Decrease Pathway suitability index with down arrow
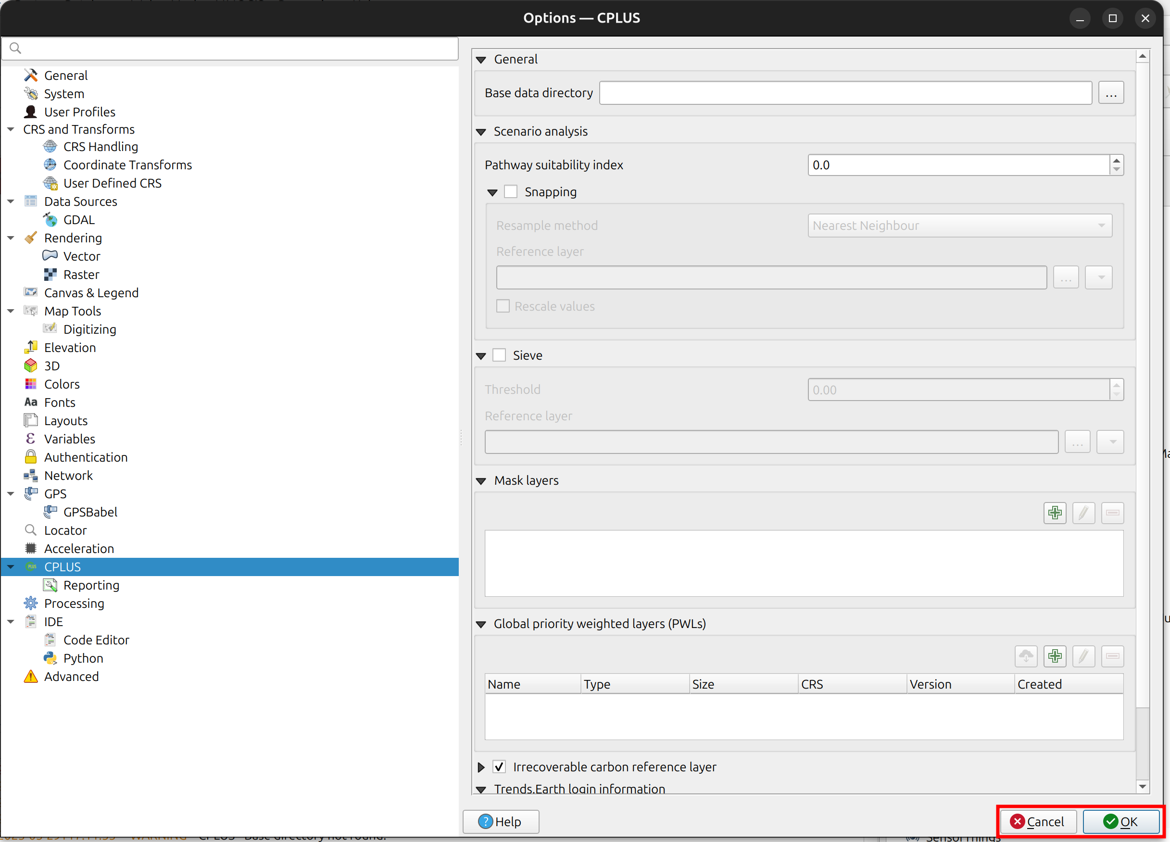Screen dimensions: 1170x842 pyautogui.click(x=1116, y=170)
